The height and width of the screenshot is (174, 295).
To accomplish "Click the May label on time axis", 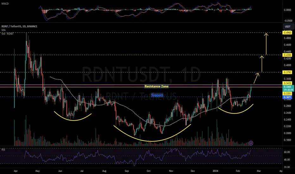I will tap(37, 171).
